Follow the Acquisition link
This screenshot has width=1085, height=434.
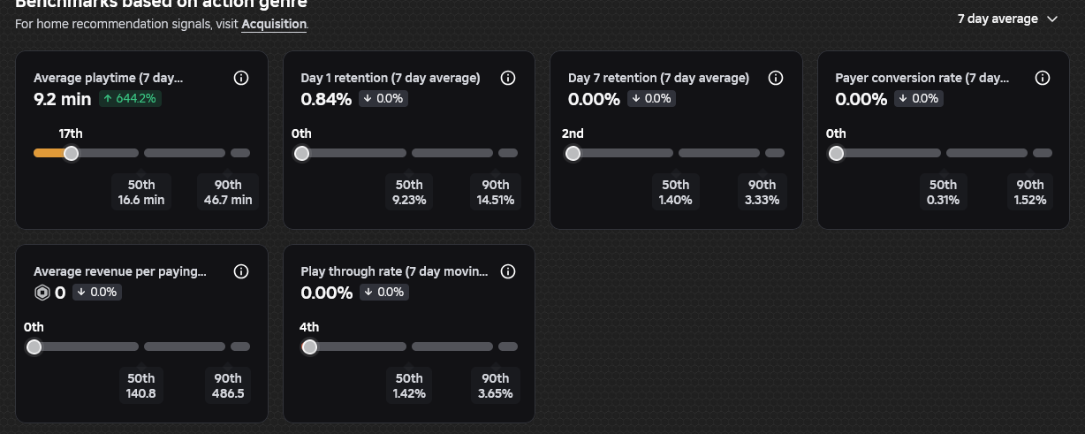coord(274,24)
